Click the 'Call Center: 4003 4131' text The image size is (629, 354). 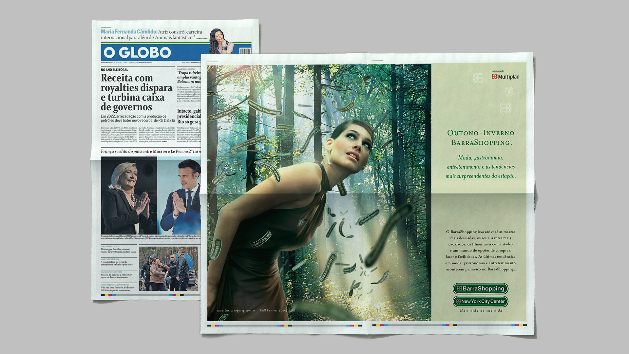coord(277,310)
